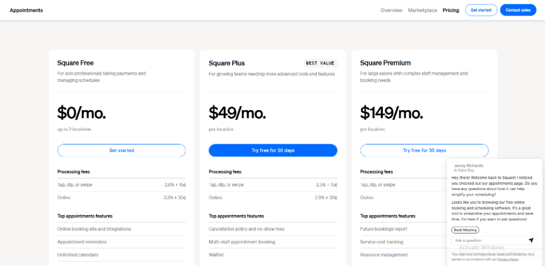The width and height of the screenshot is (545, 266).
Task: Click the Appointments header title
Action: pyautogui.click(x=26, y=10)
